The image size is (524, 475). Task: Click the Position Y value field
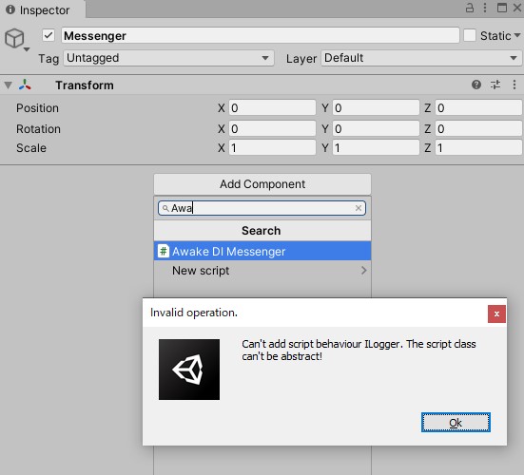point(376,107)
